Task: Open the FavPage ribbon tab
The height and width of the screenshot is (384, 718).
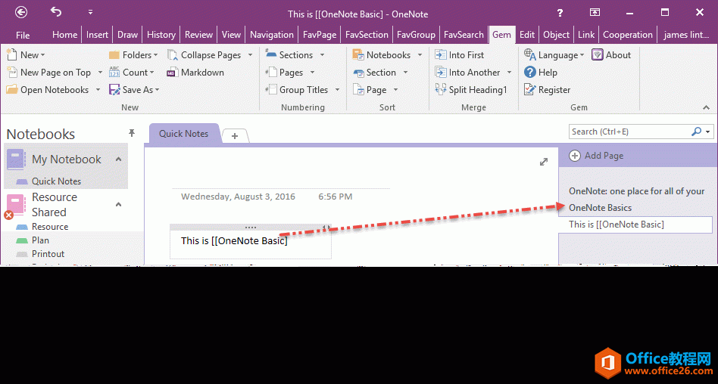Action: (320, 35)
